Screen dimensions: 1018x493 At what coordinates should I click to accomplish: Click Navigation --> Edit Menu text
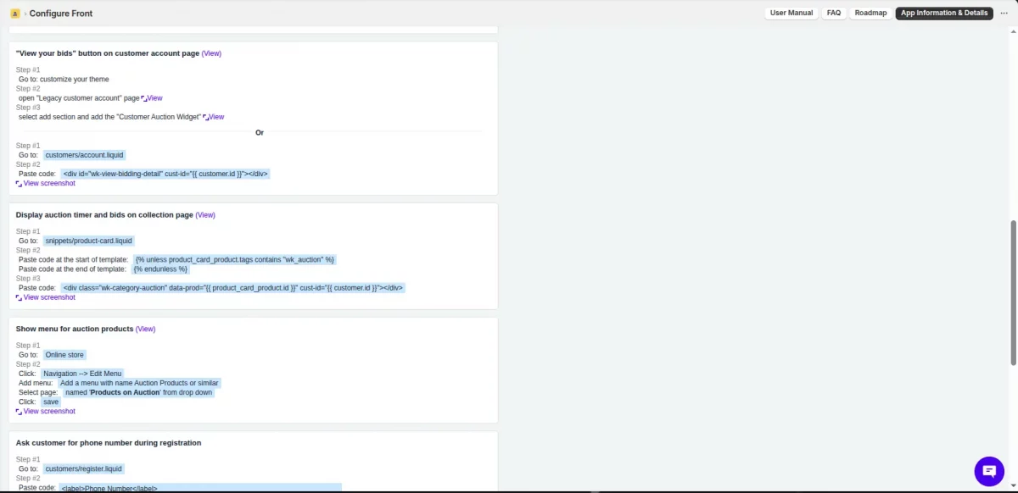83,374
